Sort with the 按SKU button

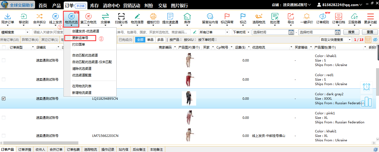pyautogui.click(x=190, y=40)
